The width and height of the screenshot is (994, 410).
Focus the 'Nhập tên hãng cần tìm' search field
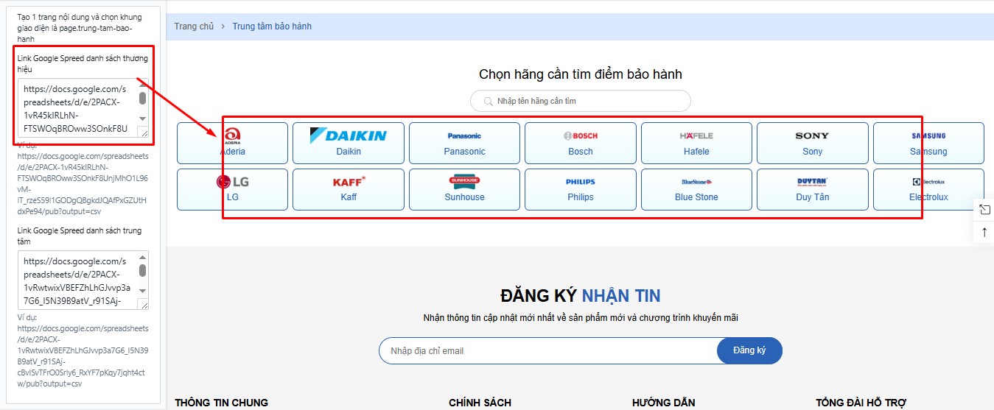(x=581, y=101)
